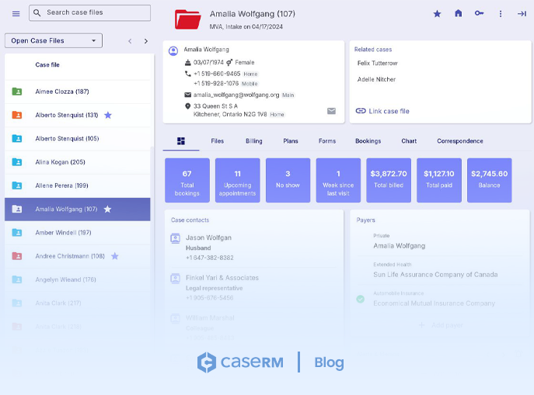534x395 pixels.
Task: Click green check beside Economical Mutual Insurance
Action: coord(361,299)
